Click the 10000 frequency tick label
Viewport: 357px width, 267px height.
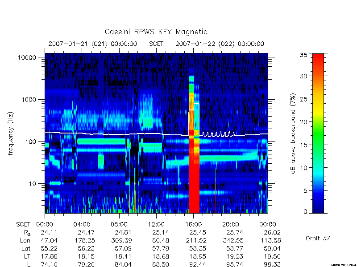pos(27,57)
